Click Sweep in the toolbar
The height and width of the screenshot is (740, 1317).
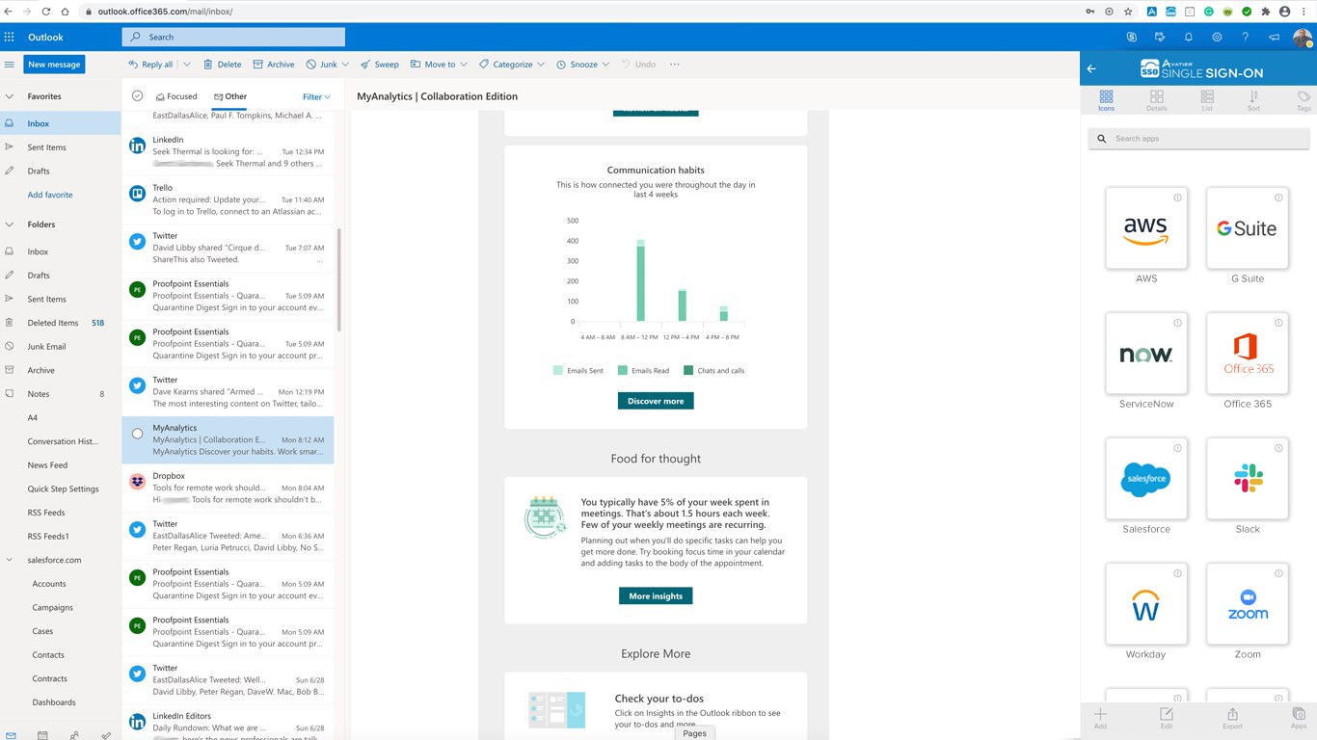click(x=380, y=65)
